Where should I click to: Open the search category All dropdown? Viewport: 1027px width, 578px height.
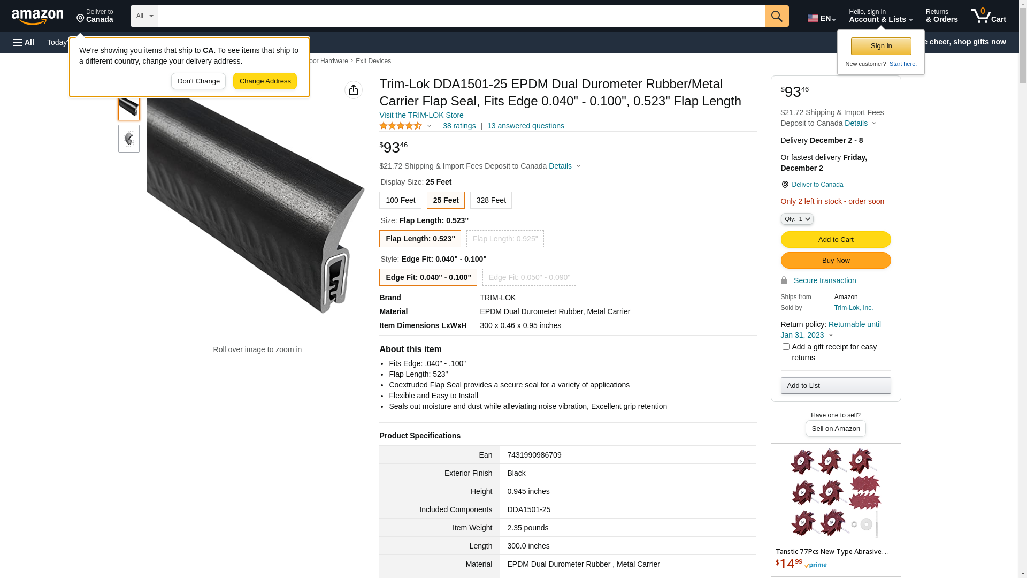coord(144,16)
